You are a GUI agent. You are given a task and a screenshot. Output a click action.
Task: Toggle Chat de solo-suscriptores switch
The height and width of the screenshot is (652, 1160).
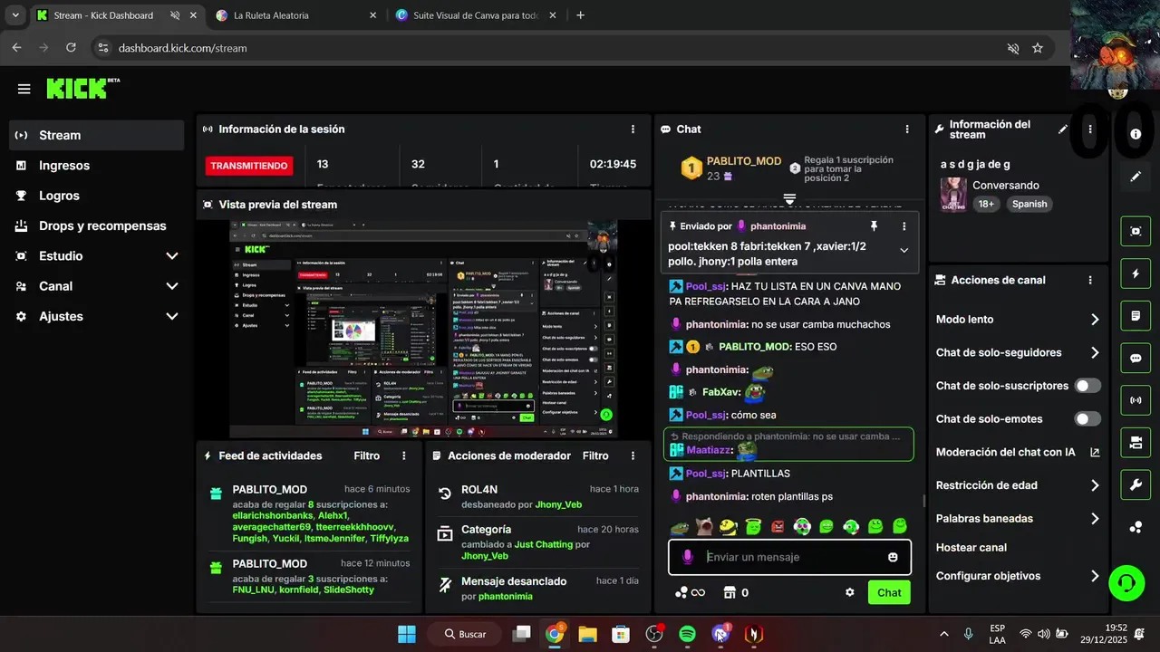(1087, 386)
